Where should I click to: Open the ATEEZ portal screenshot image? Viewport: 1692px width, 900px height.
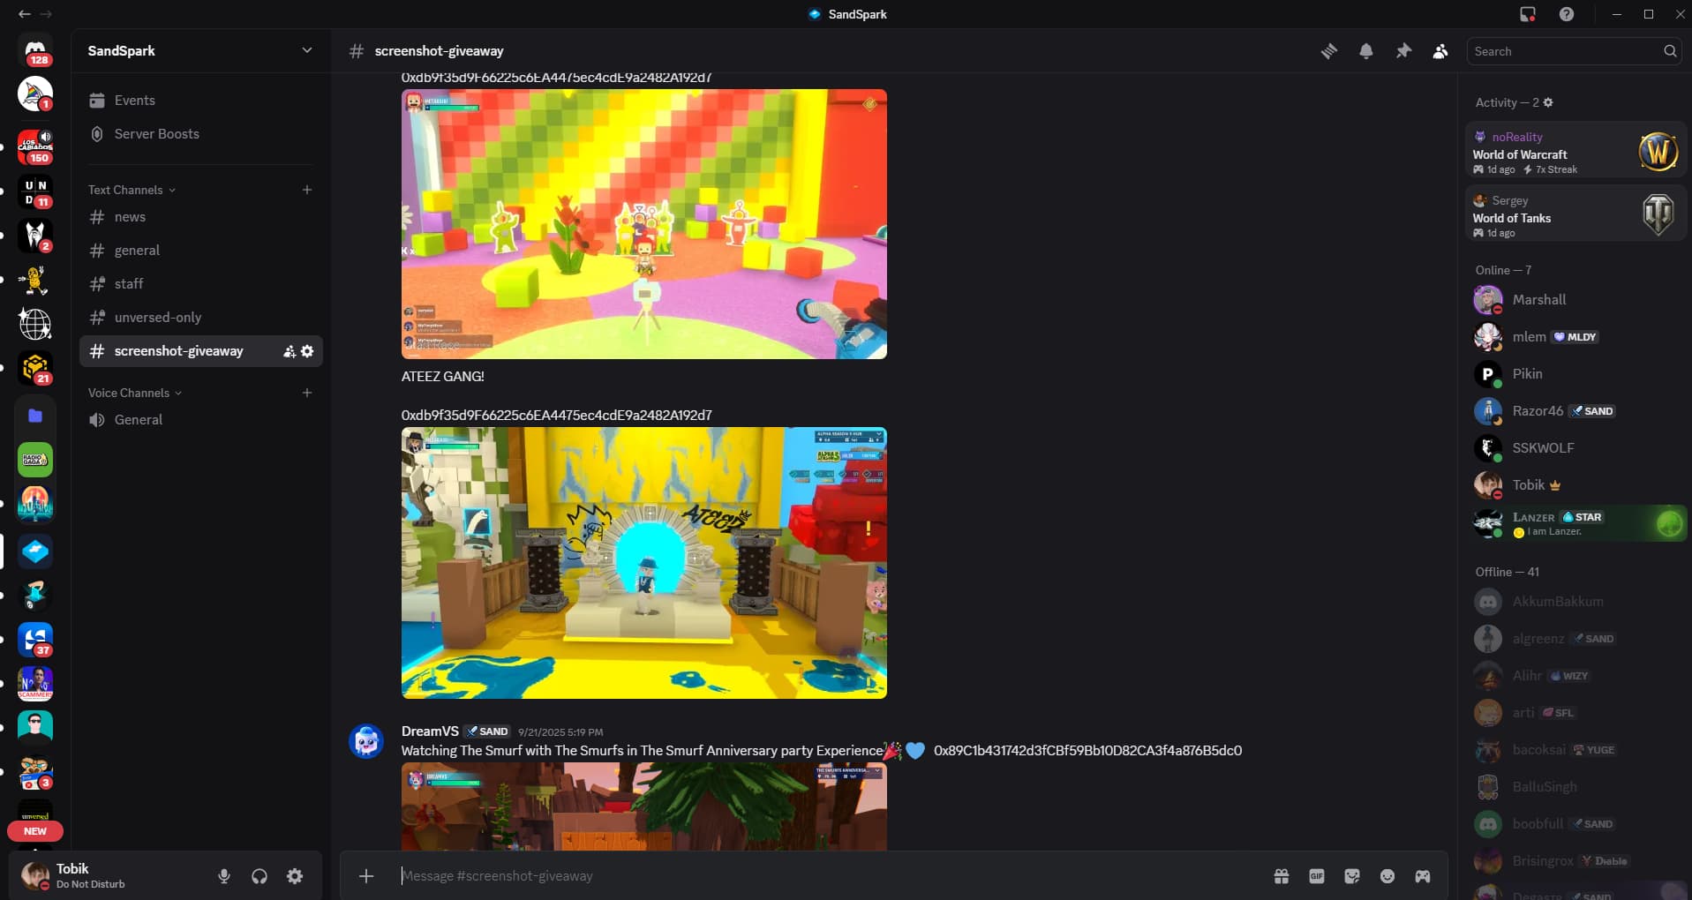pos(644,563)
